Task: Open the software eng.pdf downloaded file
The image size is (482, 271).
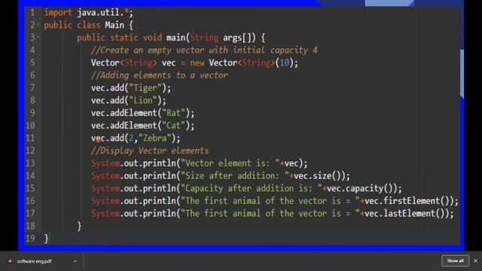Action: tap(34, 261)
